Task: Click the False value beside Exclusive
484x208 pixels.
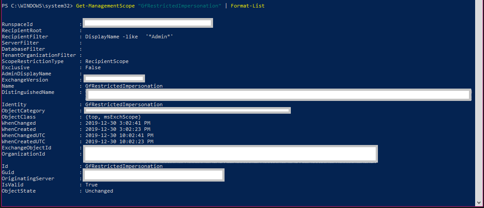Action: pos(93,67)
